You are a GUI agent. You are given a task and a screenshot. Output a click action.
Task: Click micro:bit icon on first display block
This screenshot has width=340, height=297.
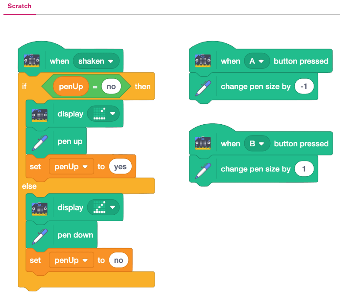[40, 114]
